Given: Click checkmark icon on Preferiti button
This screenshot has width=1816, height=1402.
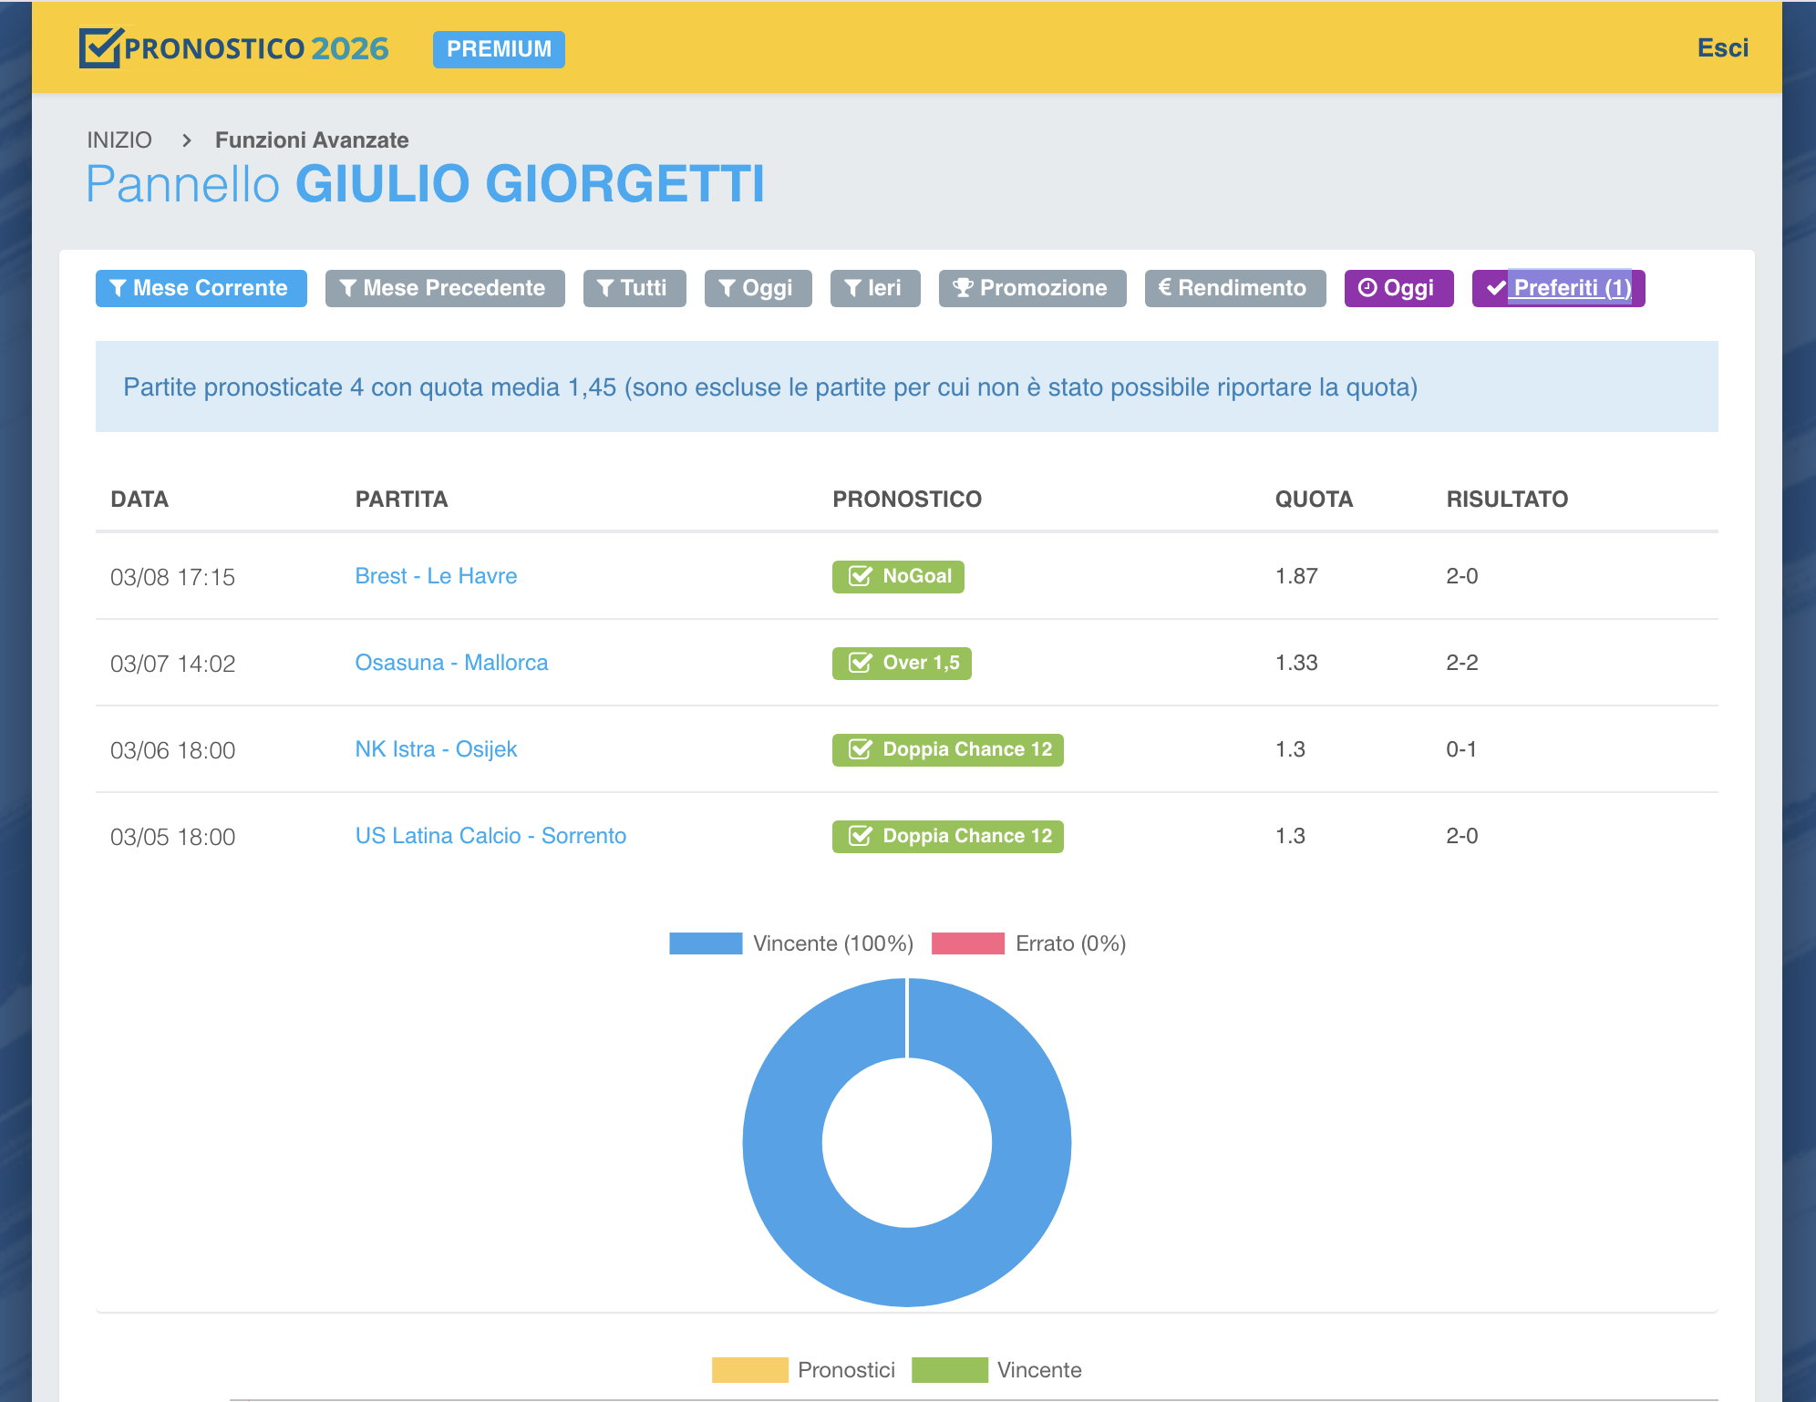Looking at the screenshot, I should pos(1495,288).
